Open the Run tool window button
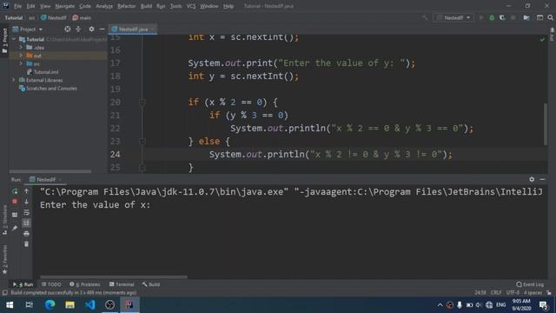This screenshot has height=313, width=556. 23,284
